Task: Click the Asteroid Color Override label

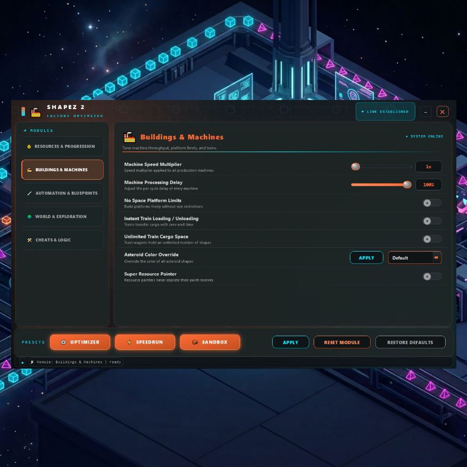Action: click(x=151, y=255)
